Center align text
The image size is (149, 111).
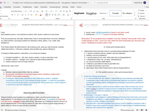tap(49, 15)
